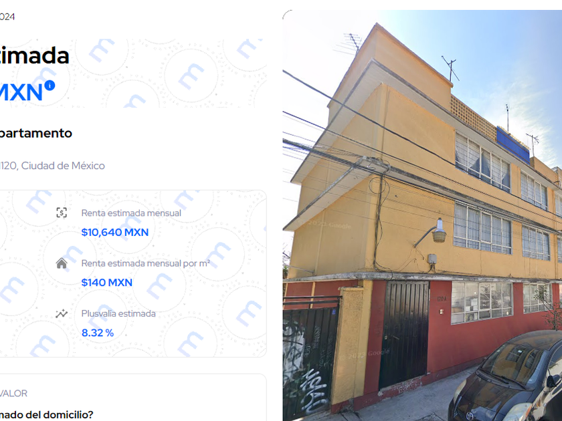
Task: Click the partamento property type heading
Action: 36,133
